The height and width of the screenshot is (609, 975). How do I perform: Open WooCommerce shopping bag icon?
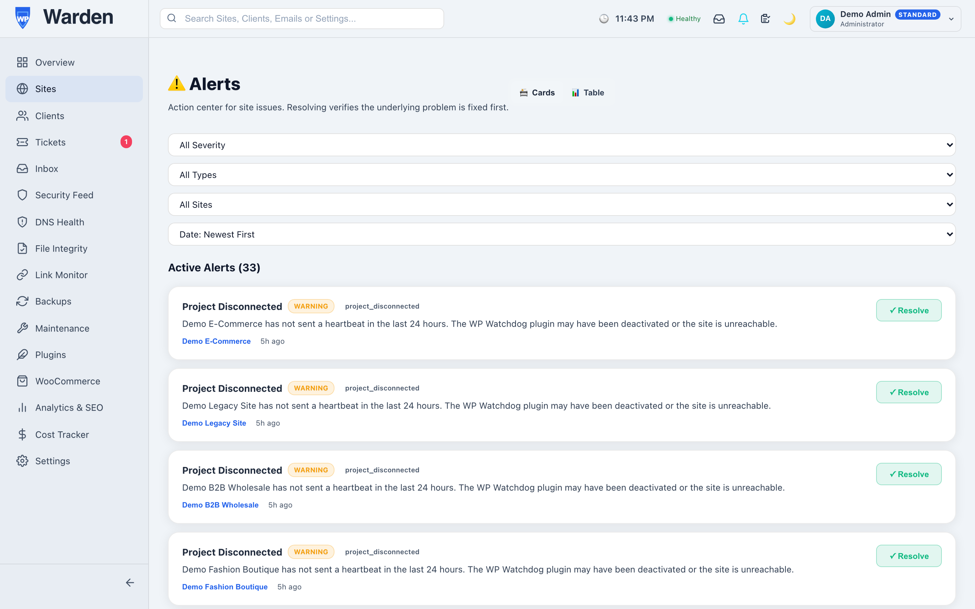pos(22,381)
